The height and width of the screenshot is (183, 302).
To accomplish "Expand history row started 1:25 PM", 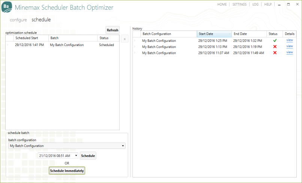I will [x=135, y=40].
